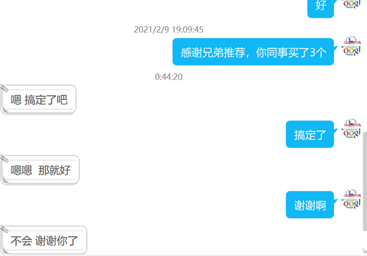This screenshot has height=256, width=367.
Task: Select the '嗯嗯 那就好' message bubble
Action: click(40, 170)
